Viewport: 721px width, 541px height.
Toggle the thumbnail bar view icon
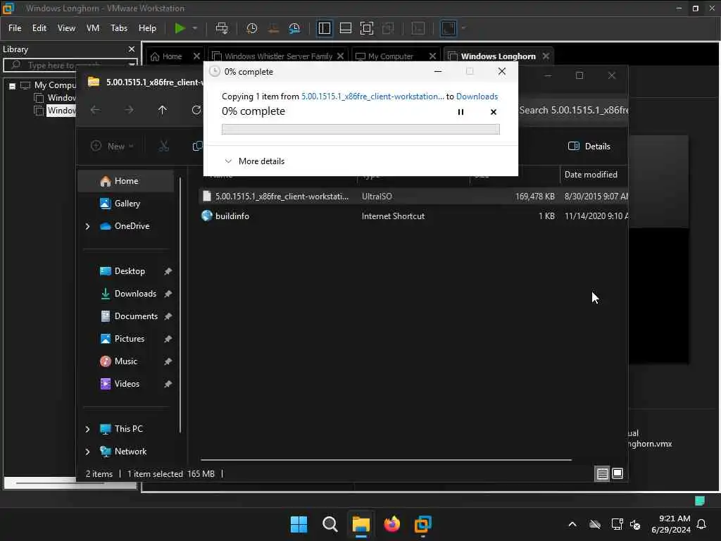[345, 28]
